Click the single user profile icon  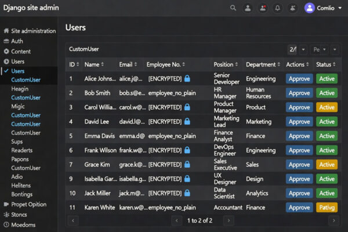point(248,8)
